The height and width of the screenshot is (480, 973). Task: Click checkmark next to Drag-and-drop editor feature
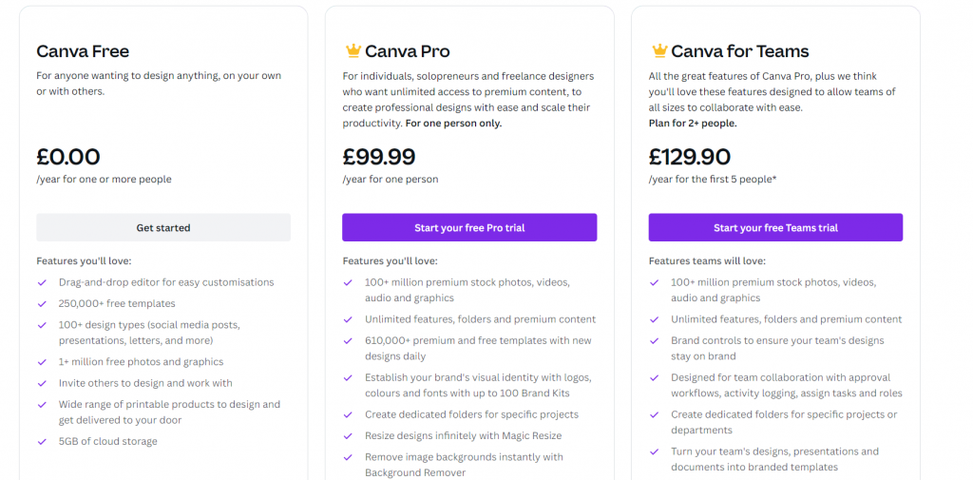pyautogui.click(x=42, y=282)
